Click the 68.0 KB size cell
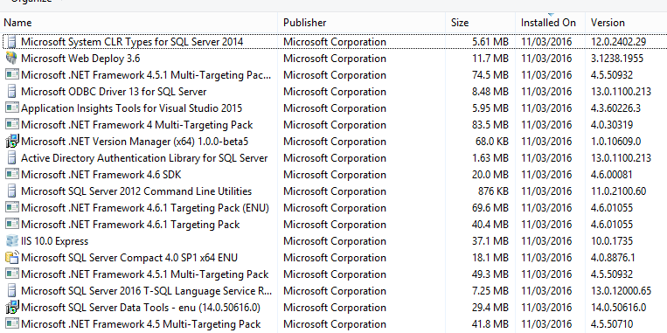 [x=492, y=142]
